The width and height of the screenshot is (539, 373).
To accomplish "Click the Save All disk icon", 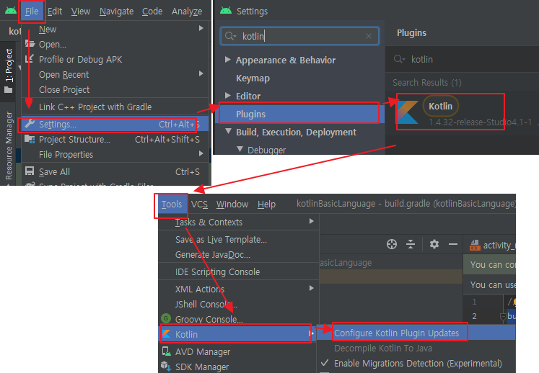I will [30, 171].
